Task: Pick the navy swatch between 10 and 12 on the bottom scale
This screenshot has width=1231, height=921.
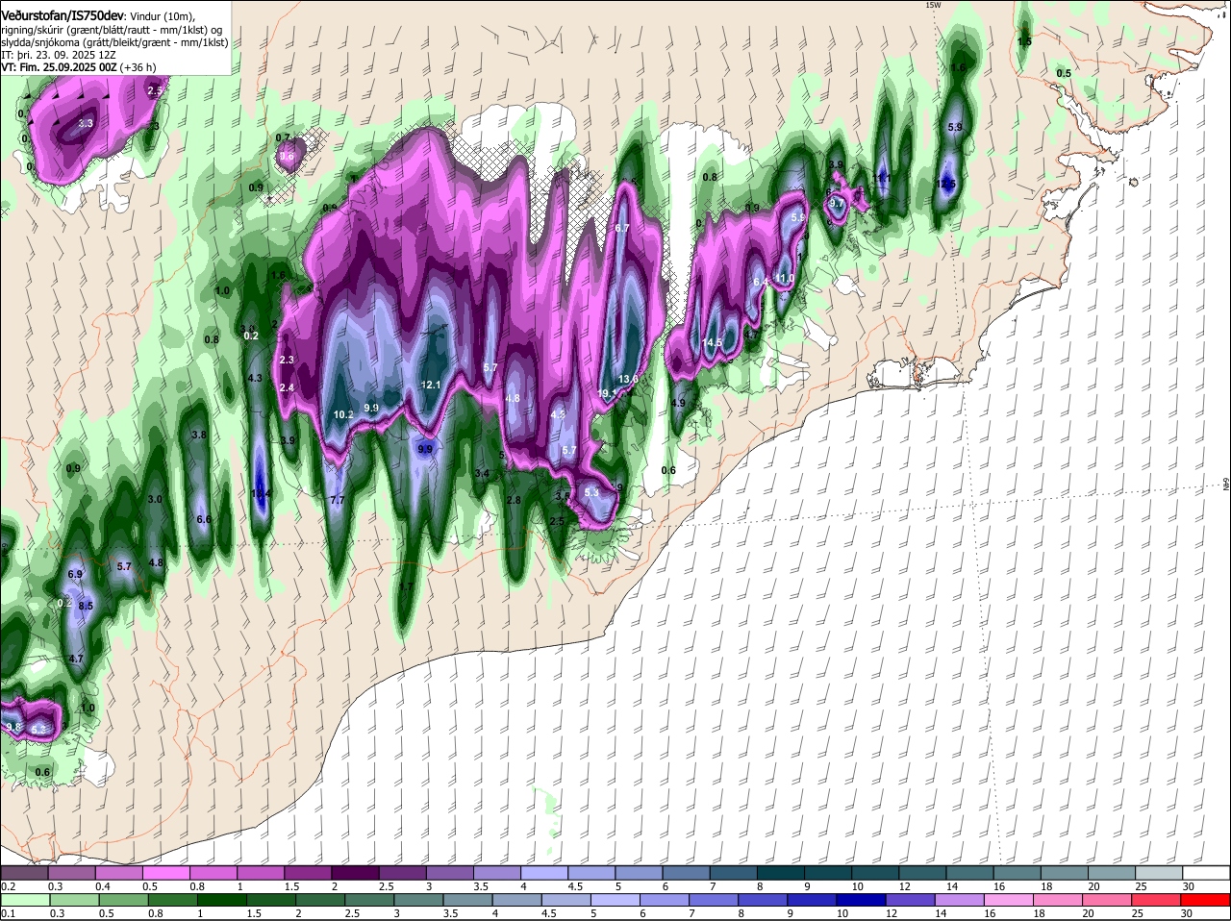Action: click(x=861, y=900)
